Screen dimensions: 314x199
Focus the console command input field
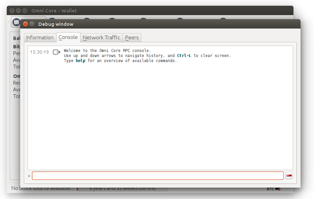(158, 176)
